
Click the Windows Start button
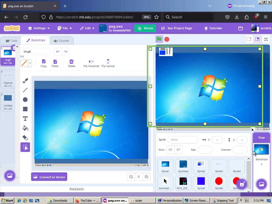pos(7,201)
